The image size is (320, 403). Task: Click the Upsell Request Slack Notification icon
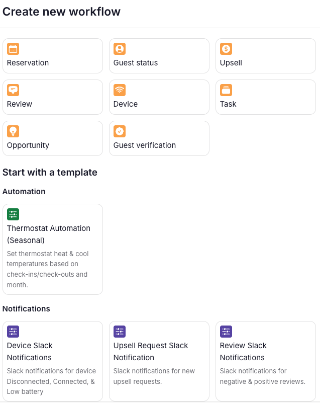[x=120, y=332]
